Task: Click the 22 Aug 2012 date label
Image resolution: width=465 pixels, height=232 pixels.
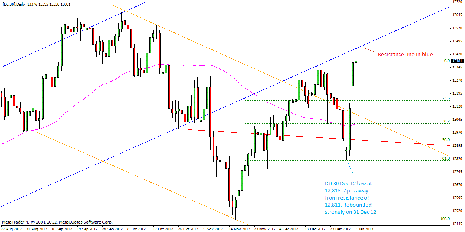Action: (x=11, y=229)
